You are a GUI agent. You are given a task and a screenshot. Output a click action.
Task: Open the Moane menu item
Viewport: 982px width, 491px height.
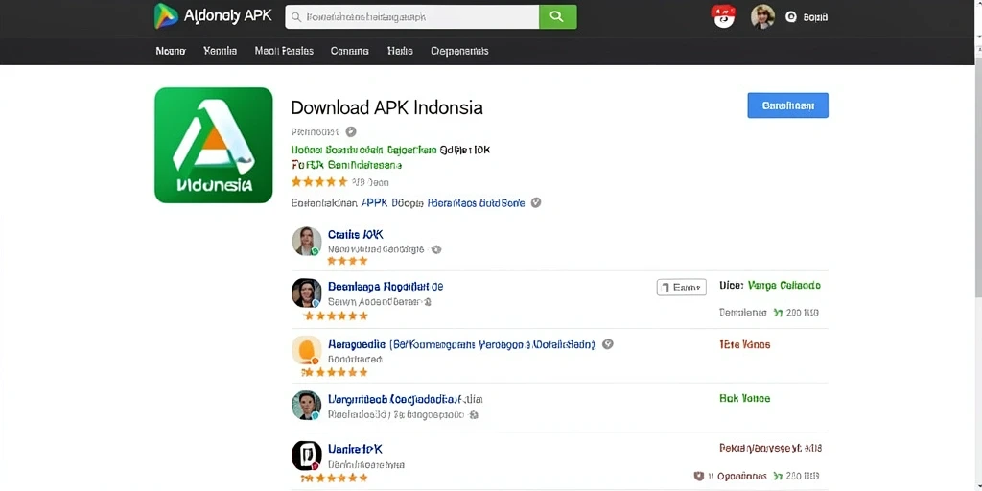click(x=171, y=52)
